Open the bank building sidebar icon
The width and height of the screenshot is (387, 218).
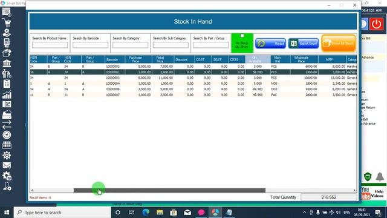click(7, 63)
